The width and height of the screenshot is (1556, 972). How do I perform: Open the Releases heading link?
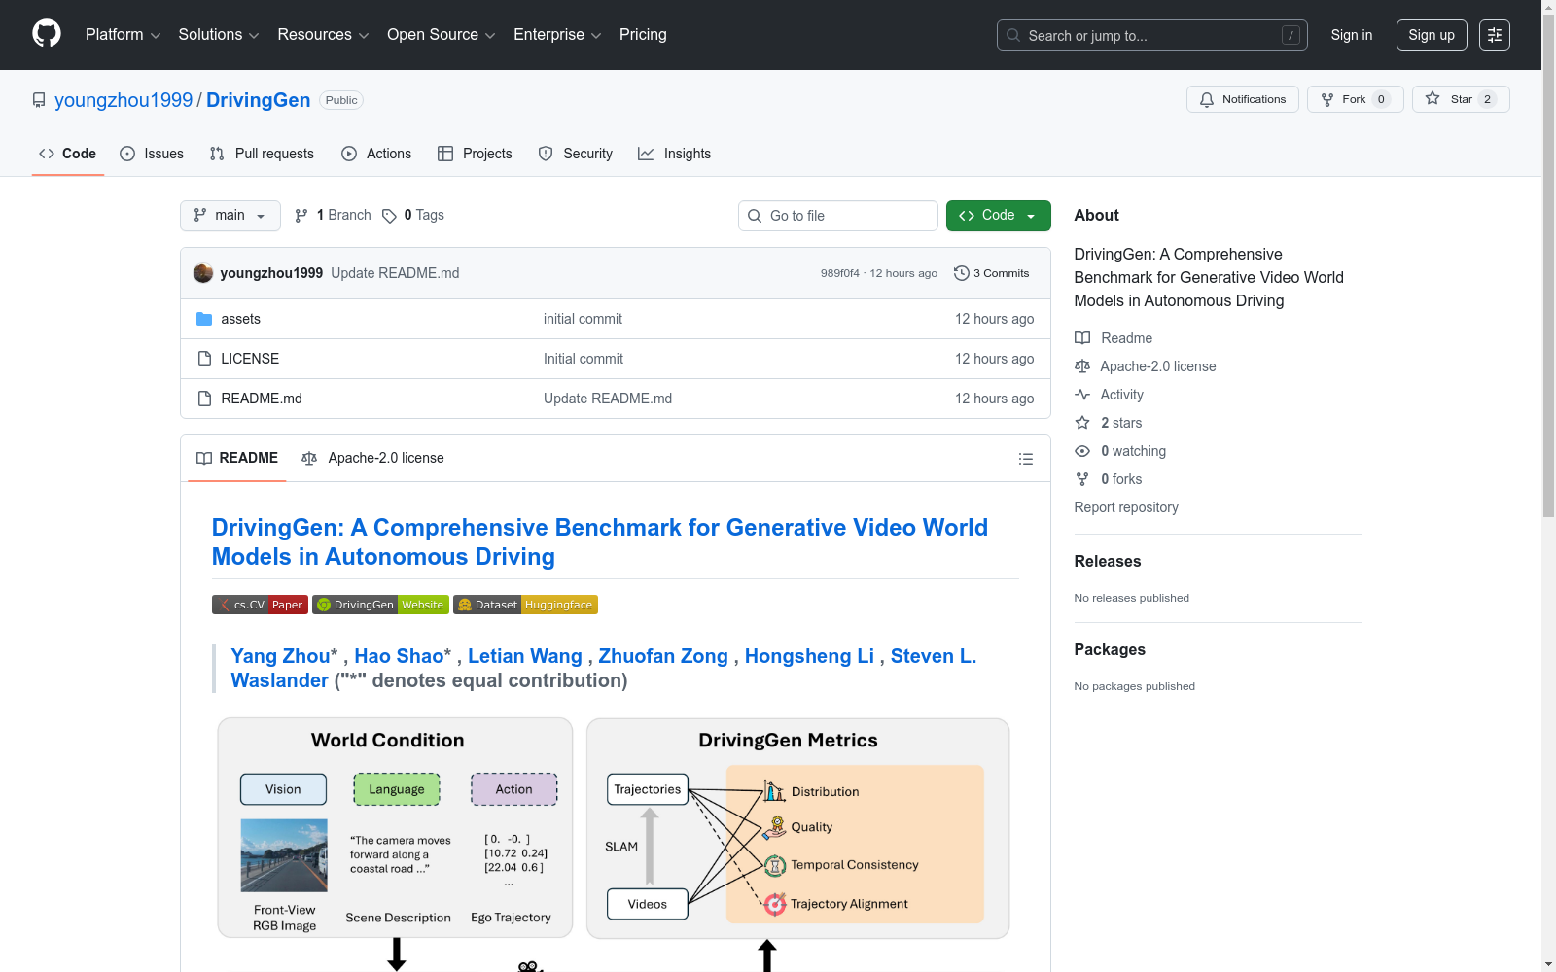pyautogui.click(x=1108, y=561)
